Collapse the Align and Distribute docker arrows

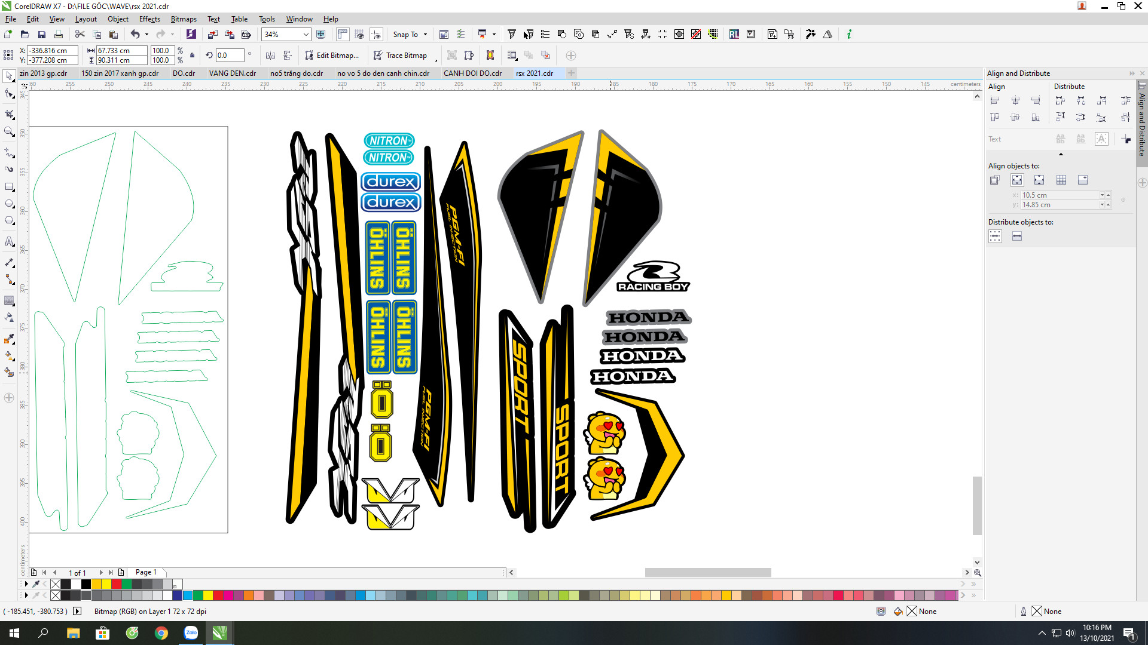(1132, 73)
